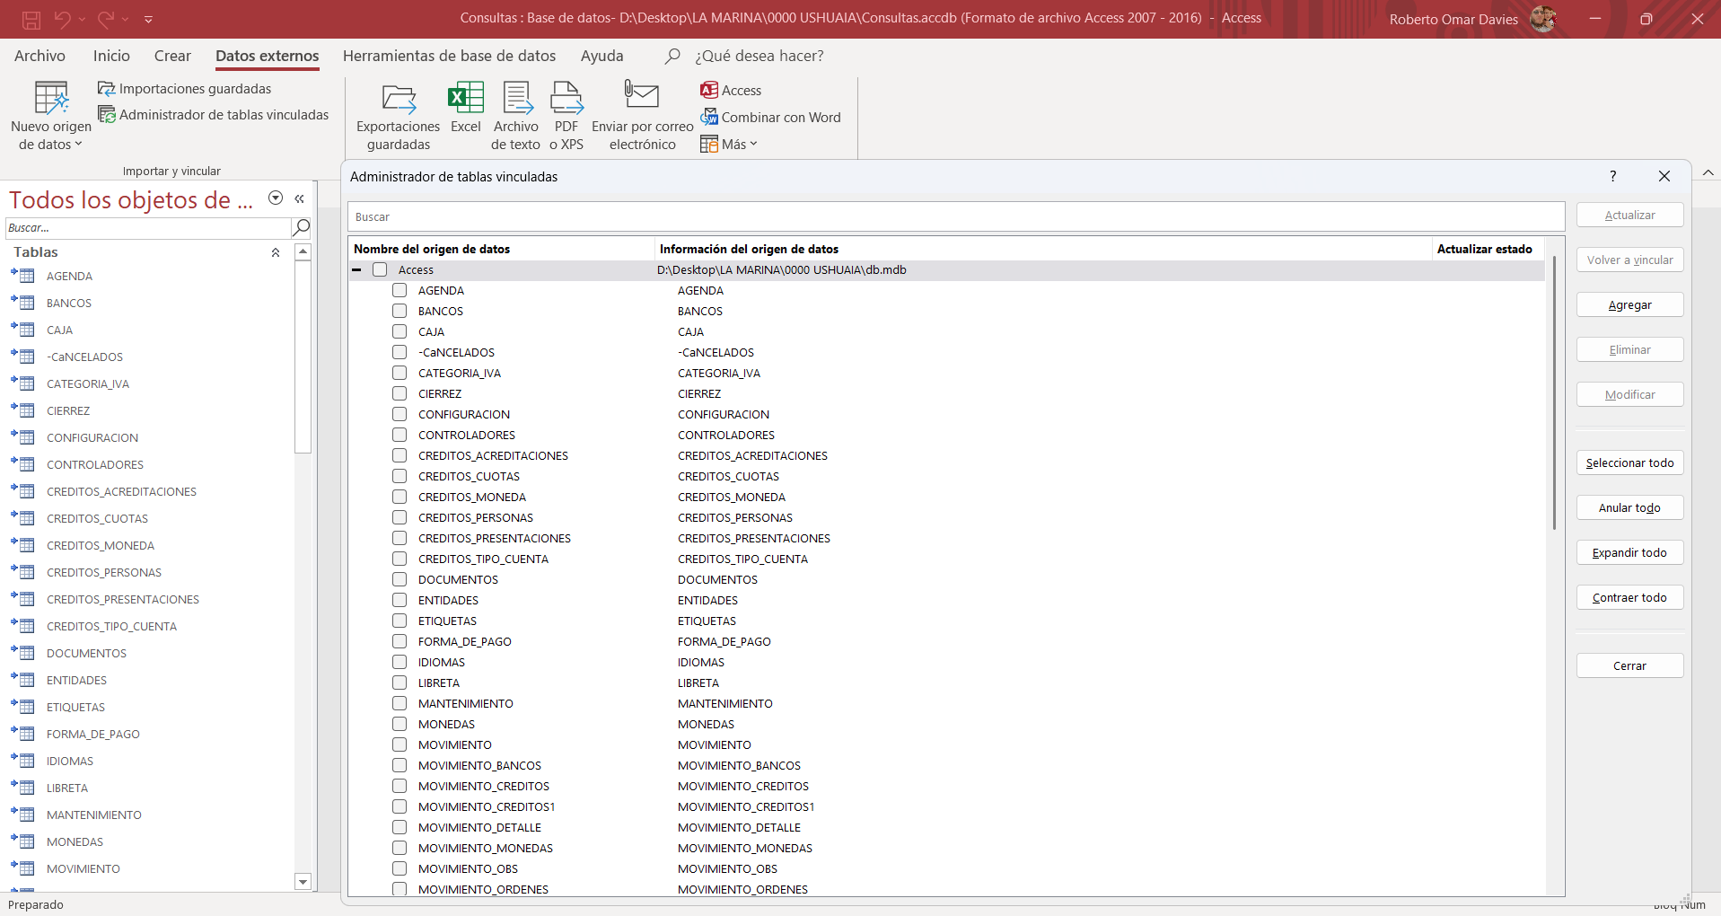1721x916 pixels.
Task: Check the MOVIMIENTO_BANCOS checkbox
Action: 400,765
